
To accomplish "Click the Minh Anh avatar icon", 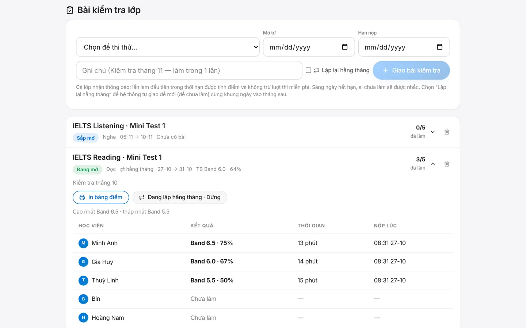I will pos(83,243).
